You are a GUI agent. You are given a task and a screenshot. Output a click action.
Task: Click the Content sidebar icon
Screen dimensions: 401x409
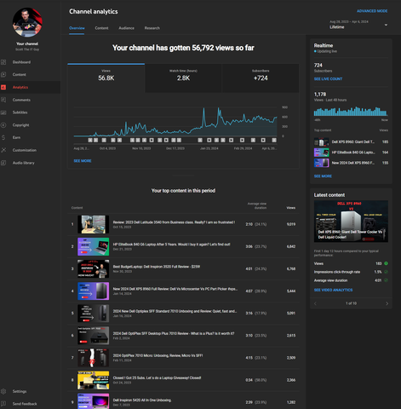click(3, 74)
